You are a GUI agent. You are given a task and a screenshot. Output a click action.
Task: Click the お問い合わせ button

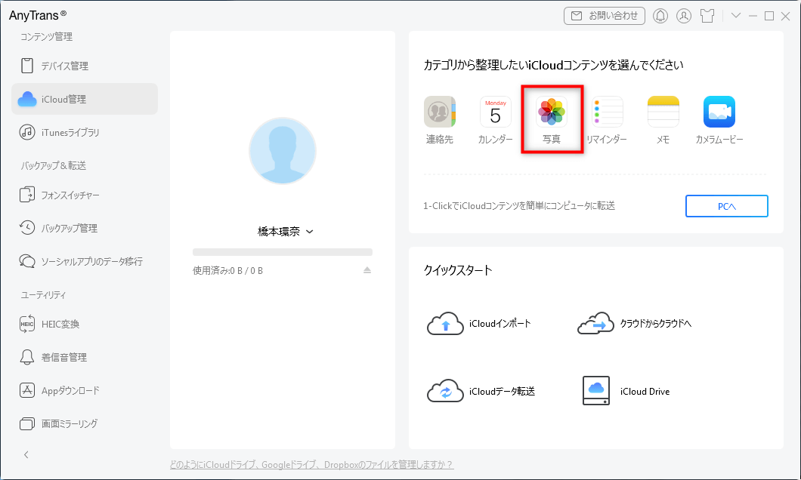(x=605, y=16)
